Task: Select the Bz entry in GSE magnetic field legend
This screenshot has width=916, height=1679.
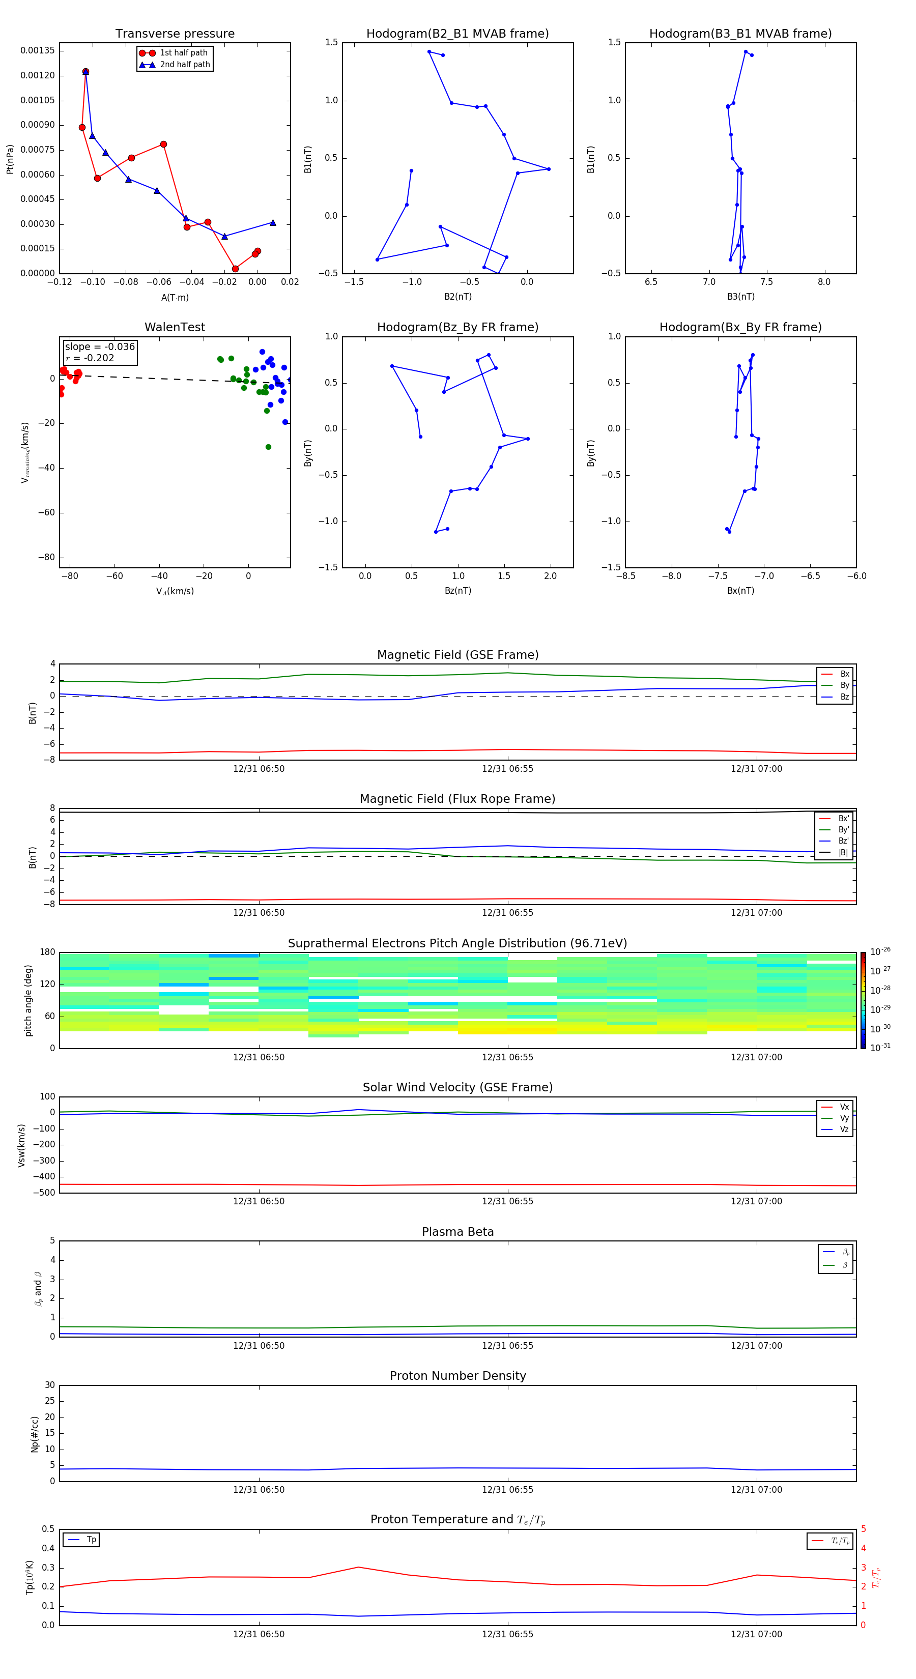Action: pyautogui.click(x=835, y=697)
